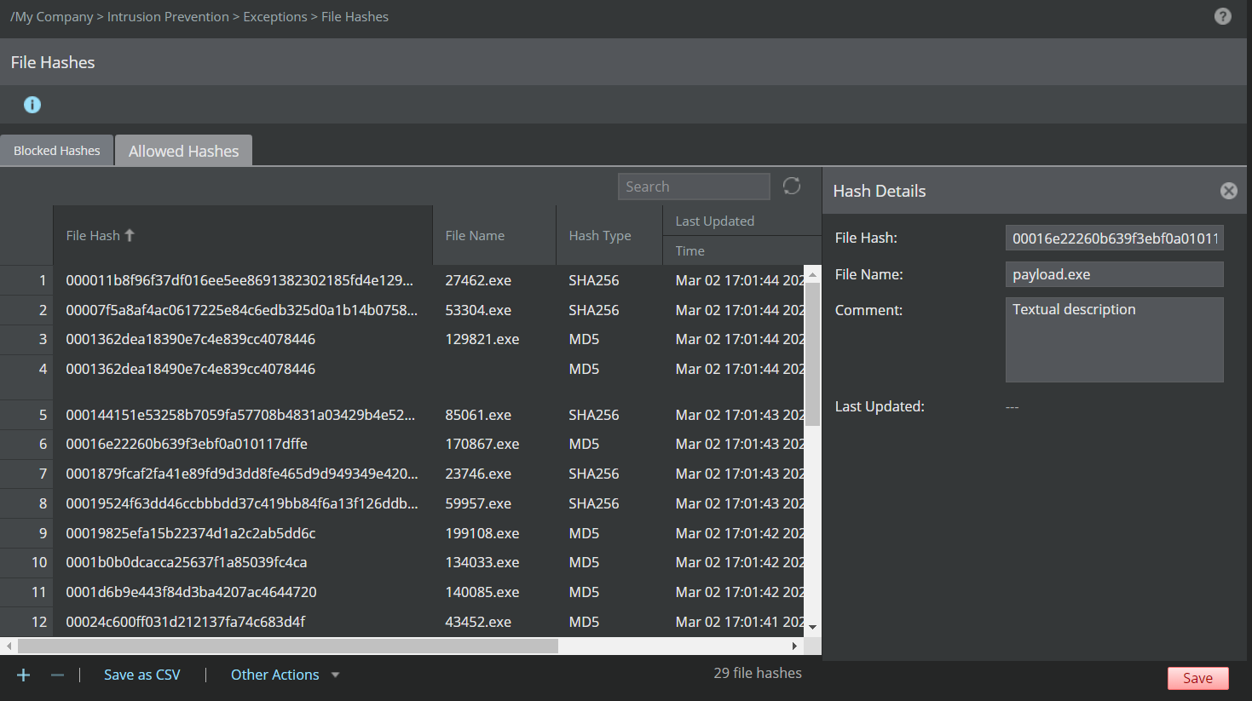Click the blue information icon
This screenshot has width=1252, height=701.
32,105
